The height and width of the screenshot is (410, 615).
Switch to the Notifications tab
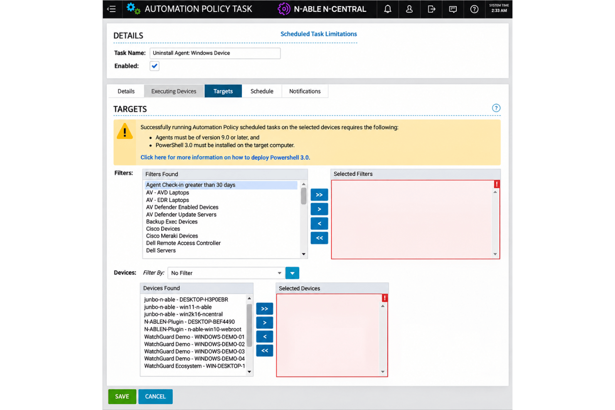tap(305, 91)
